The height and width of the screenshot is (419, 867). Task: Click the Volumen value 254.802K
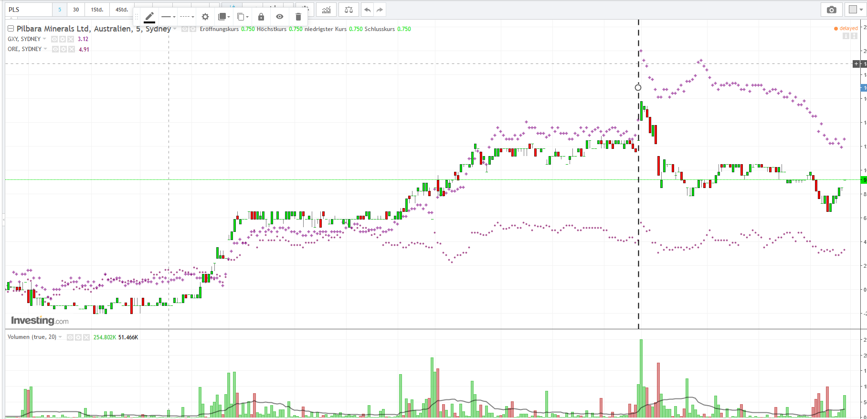105,337
